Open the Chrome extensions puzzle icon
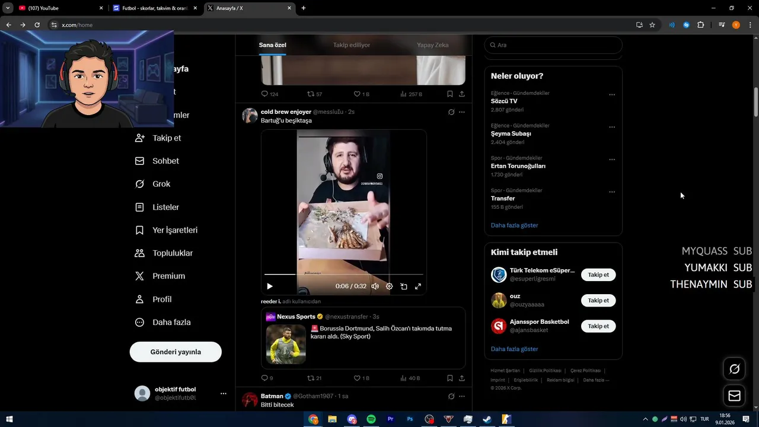 pos(700,25)
